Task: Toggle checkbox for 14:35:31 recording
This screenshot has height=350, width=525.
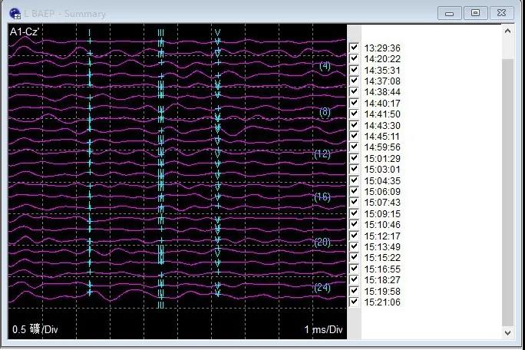Action: click(x=354, y=70)
